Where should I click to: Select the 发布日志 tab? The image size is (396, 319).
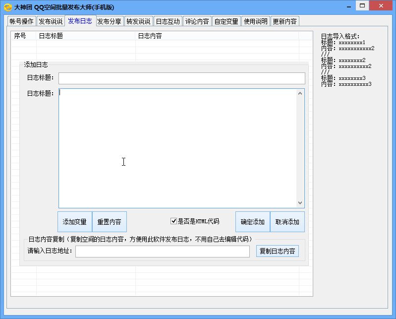coord(80,21)
